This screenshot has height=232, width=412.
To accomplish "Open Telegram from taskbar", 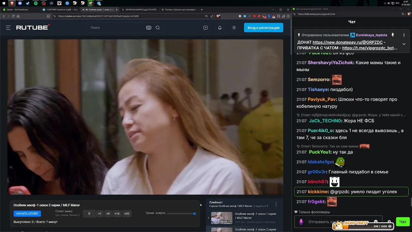I will click(99, 3).
